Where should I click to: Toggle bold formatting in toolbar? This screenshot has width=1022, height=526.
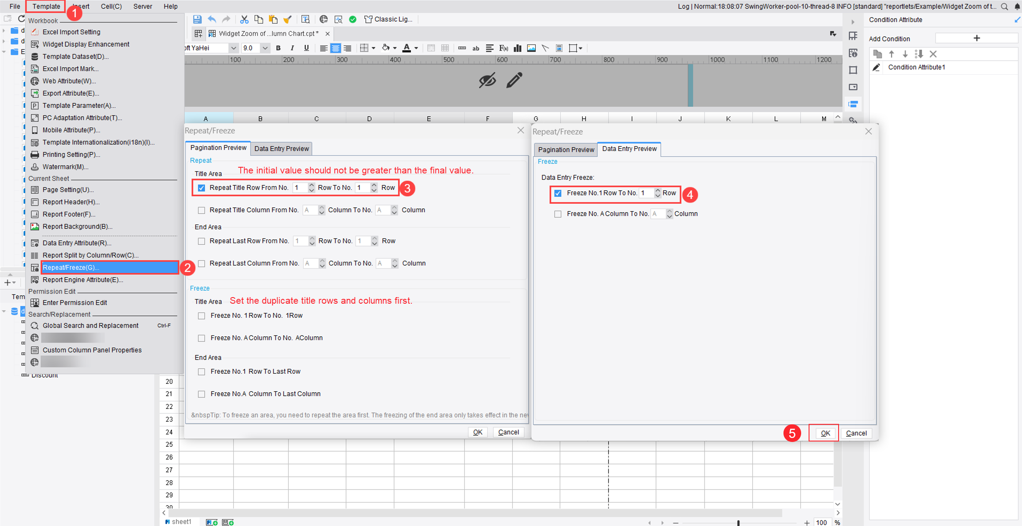tap(278, 48)
